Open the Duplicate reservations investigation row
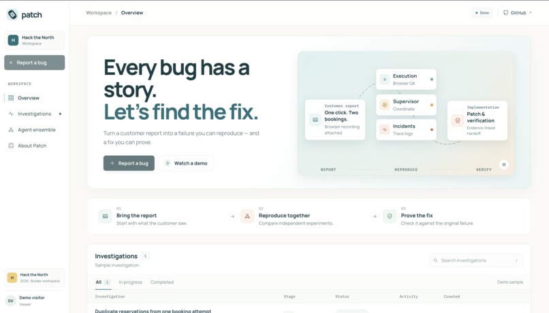 (x=309, y=310)
